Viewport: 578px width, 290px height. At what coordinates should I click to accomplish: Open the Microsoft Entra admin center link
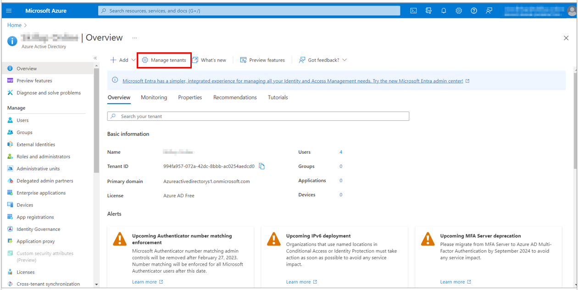point(293,81)
